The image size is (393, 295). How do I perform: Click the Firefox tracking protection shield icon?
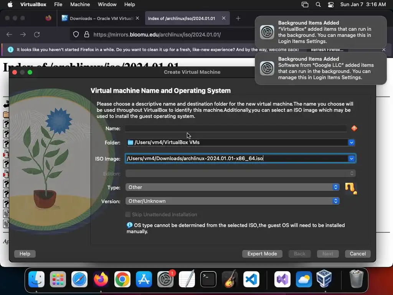point(76,35)
